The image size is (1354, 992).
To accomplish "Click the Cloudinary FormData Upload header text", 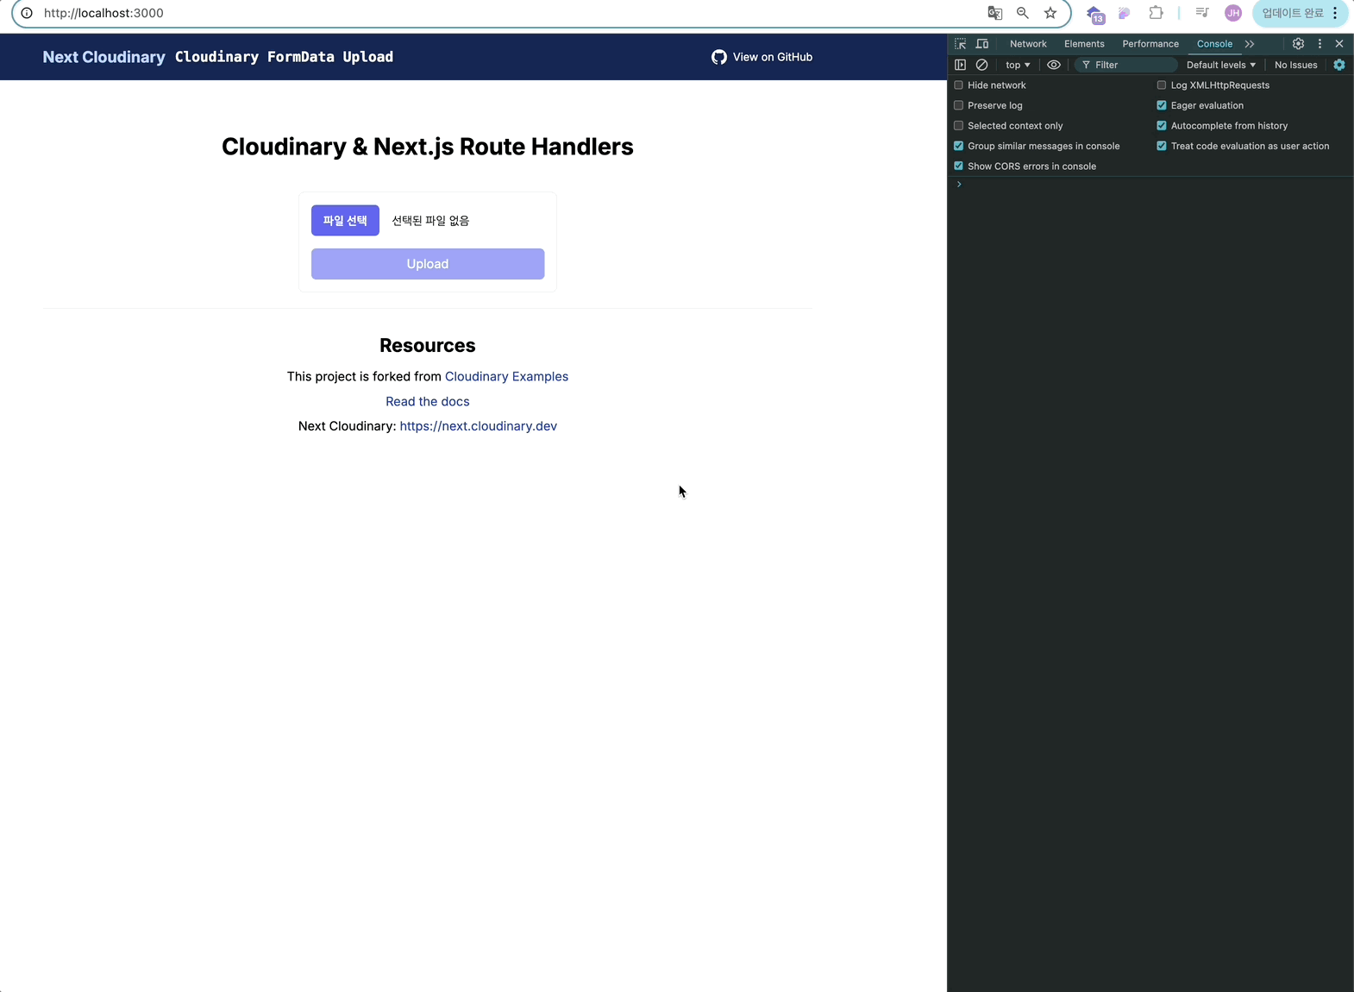I will 284,57.
